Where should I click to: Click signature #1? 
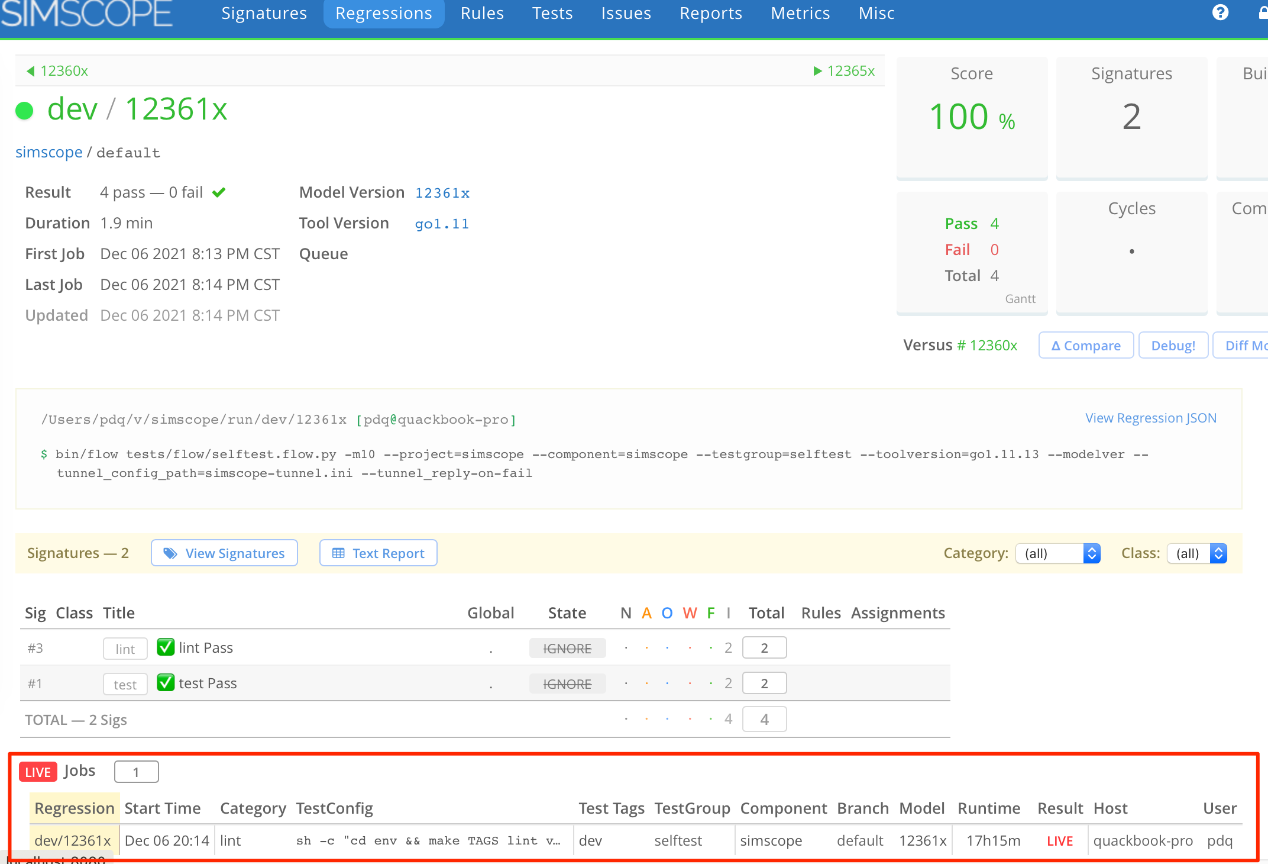point(35,684)
